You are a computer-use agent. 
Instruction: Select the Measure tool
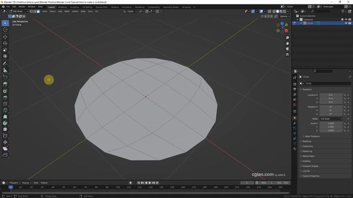pos(5,70)
